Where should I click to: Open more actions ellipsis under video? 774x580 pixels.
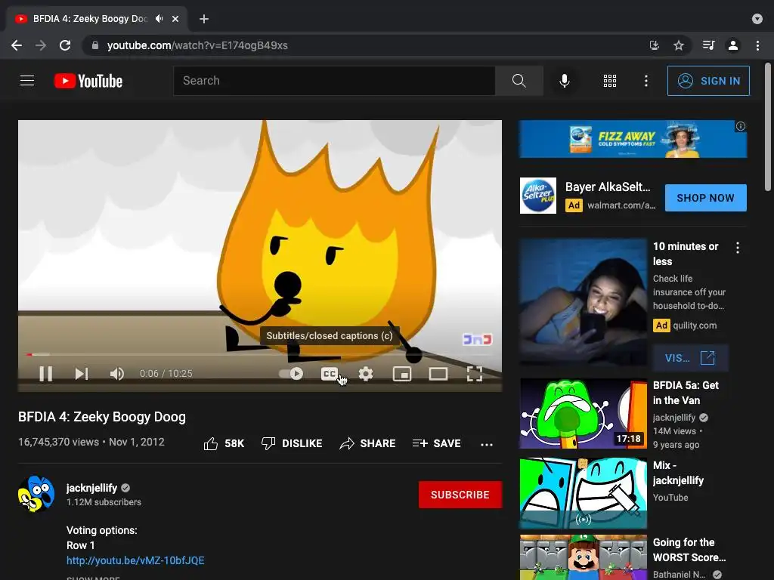[x=487, y=444]
